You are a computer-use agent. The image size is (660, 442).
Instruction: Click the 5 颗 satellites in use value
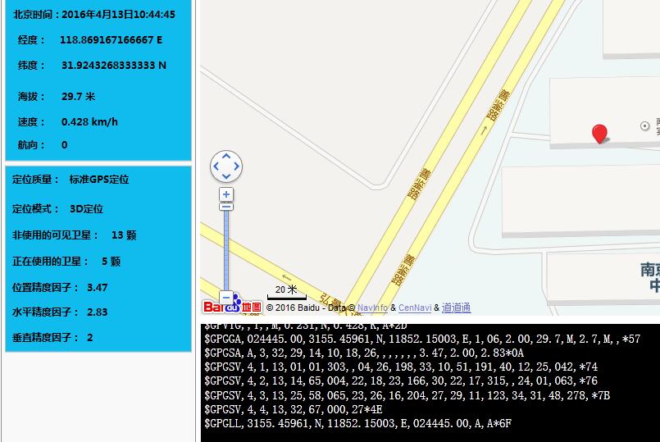tap(112, 262)
